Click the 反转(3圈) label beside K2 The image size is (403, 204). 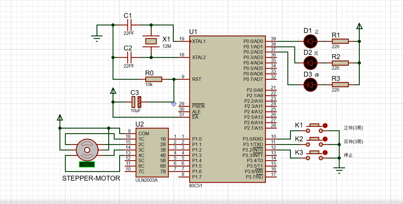tap(353, 142)
